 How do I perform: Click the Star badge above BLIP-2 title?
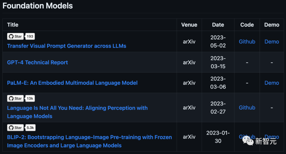tap(15, 128)
